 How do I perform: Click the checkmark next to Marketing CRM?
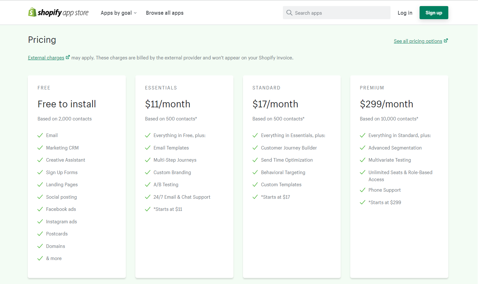(40, 148)
